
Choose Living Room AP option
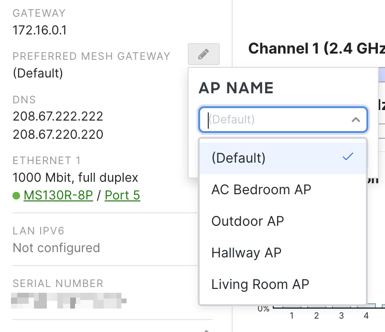(x=260, y=284)
